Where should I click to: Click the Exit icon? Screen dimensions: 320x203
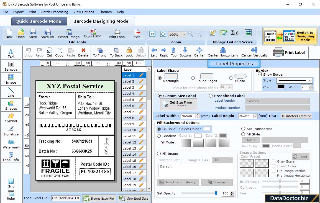pyautogui.click(x=137, y=34)
